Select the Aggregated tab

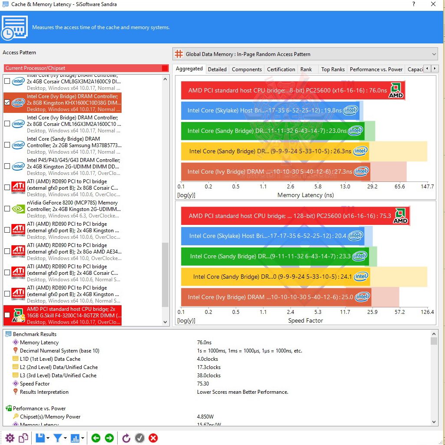(189, 69)
